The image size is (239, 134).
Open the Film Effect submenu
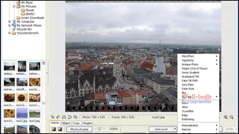pos(199,56)
